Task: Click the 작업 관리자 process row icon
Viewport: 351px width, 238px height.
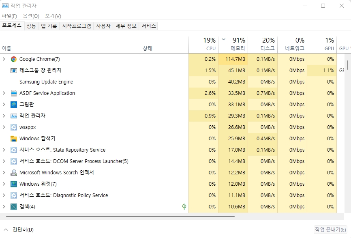Action: coord(14,116)
